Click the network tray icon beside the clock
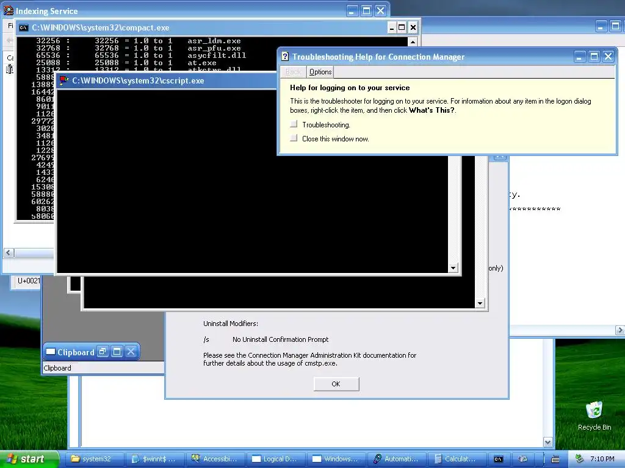Screen dimensions: 625x468 tap(579, 459)
